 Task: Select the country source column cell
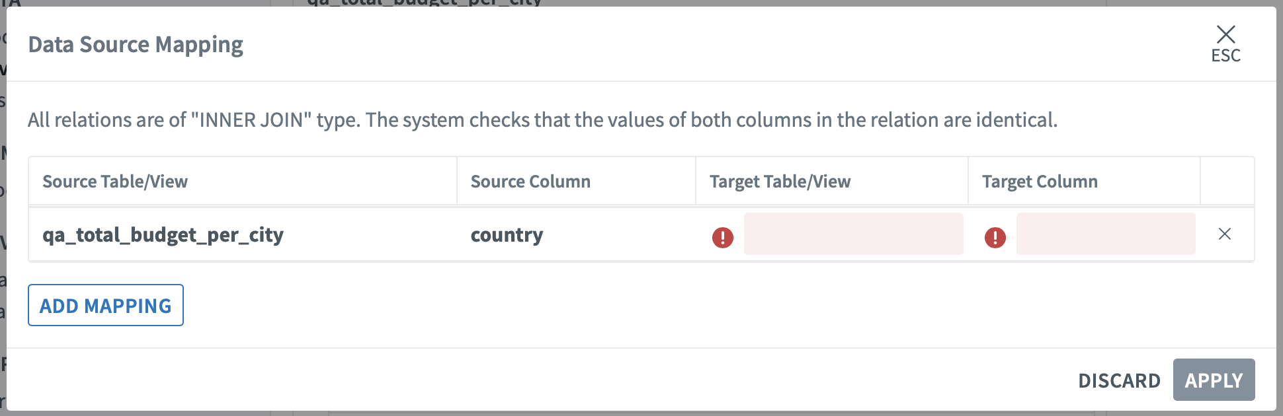[x=507, y=235]
